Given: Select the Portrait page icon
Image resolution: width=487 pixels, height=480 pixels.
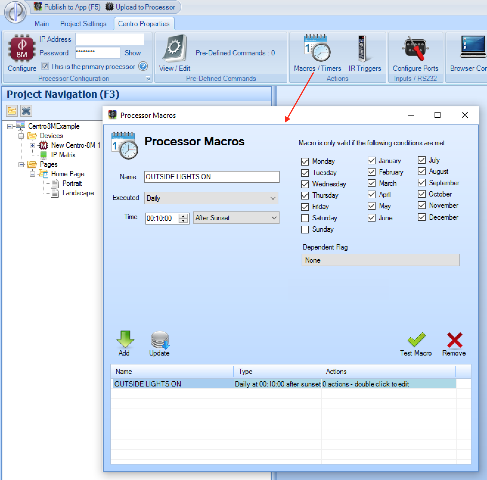Looking at the screenshot, I should pyautogui.click(x=55, y=183).
